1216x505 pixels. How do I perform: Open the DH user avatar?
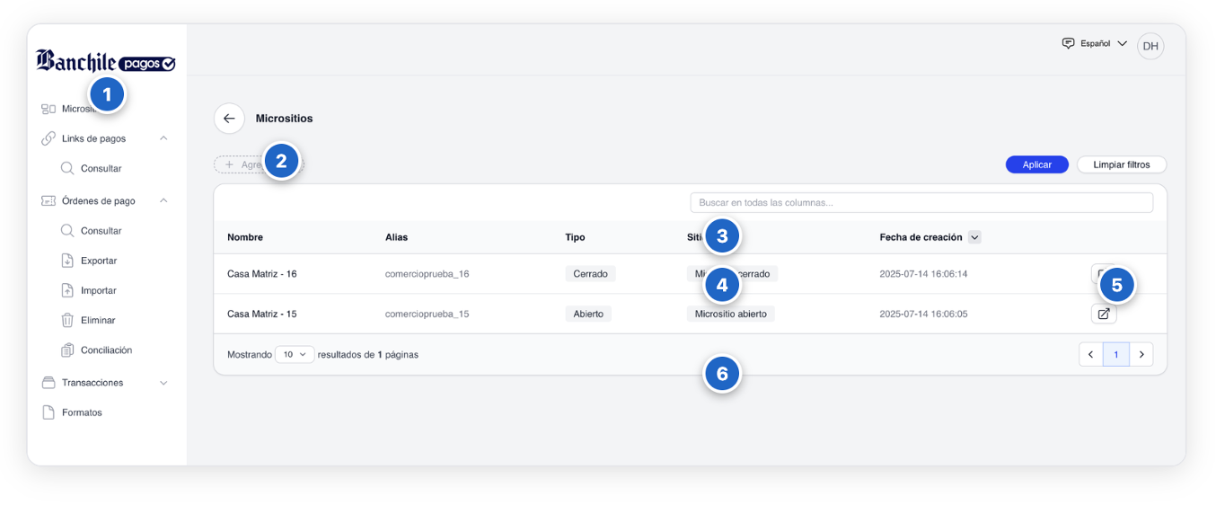click(x=1150, y=46)
